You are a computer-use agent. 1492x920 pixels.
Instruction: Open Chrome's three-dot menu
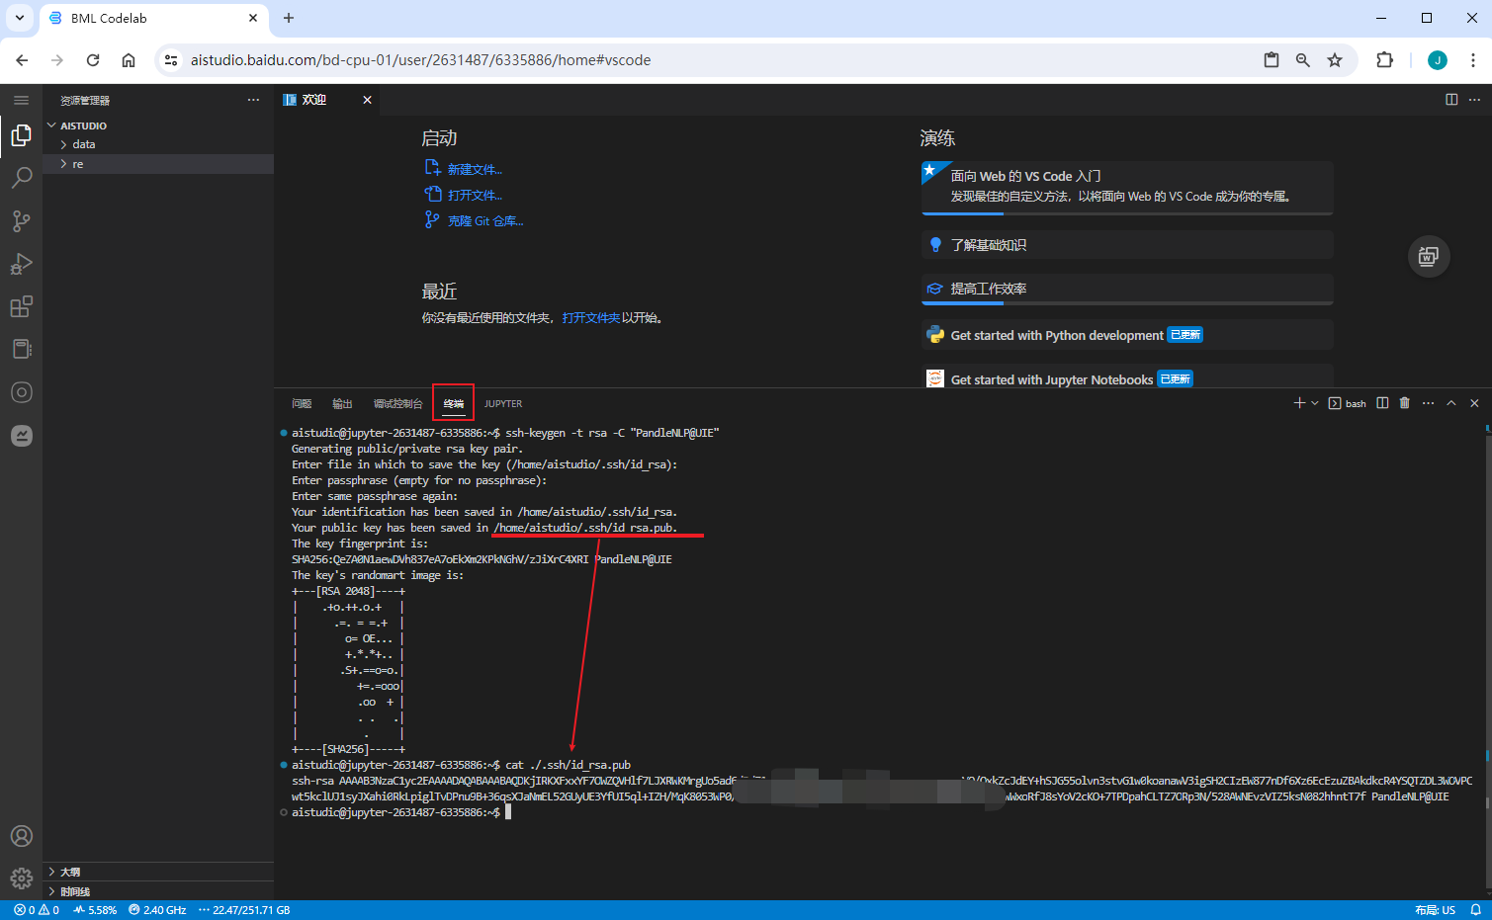(1473, 60)
